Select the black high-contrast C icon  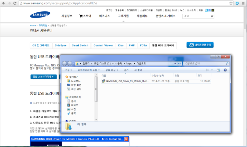tap(213, 10)
